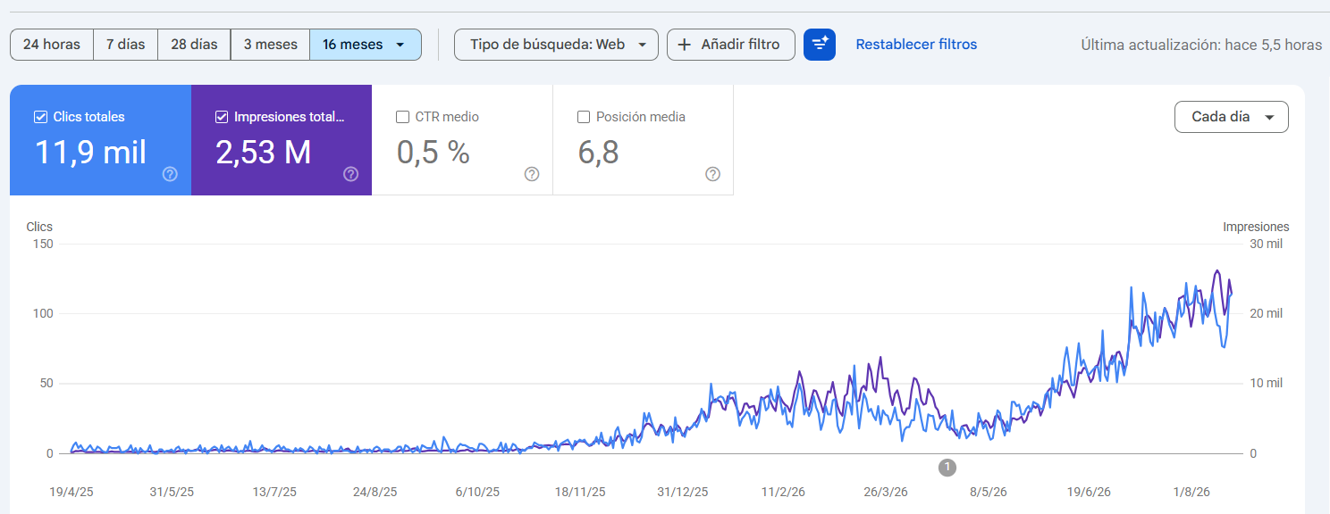Viewport: 1330px width, 514px height.
Task: Expand the 16 meses date range dropdown
Action: click(x=366, y=45)
